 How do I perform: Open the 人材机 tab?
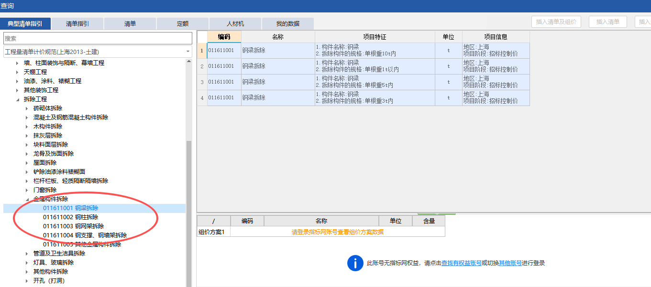pyautogui.click(x=235, y=23)
